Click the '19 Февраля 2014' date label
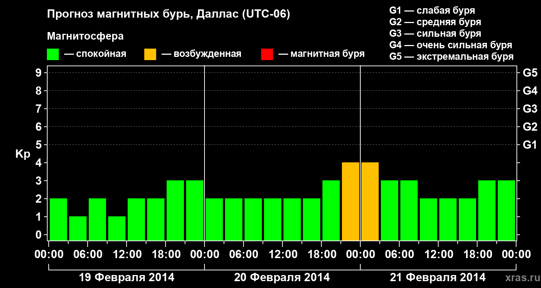 point(127,278)
